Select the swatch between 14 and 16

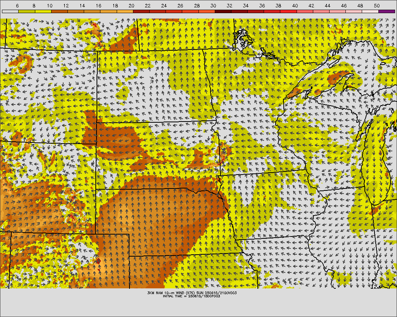tap(92, 11)
